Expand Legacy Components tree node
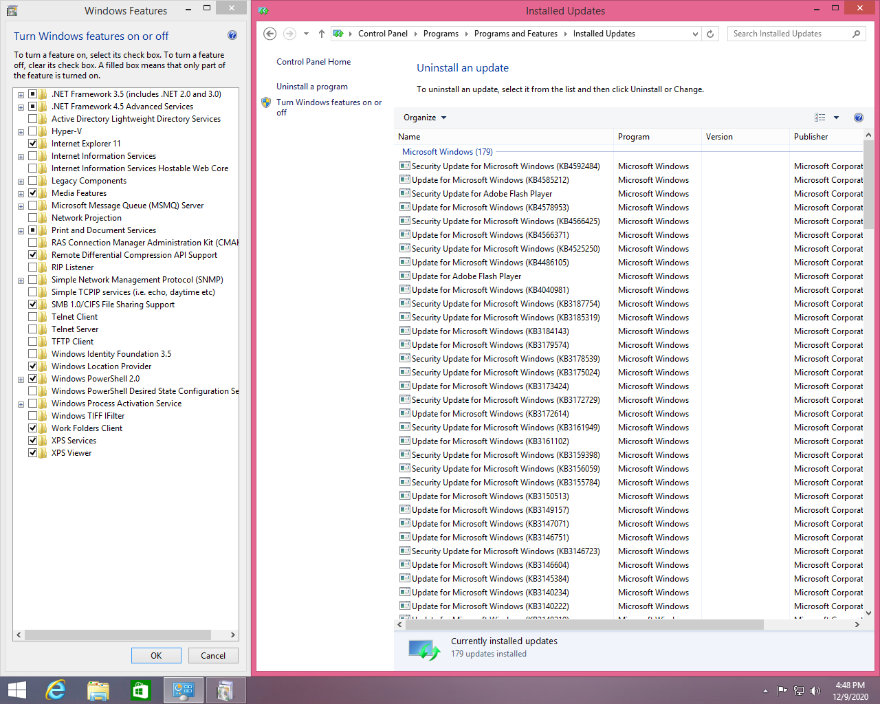 21,181
